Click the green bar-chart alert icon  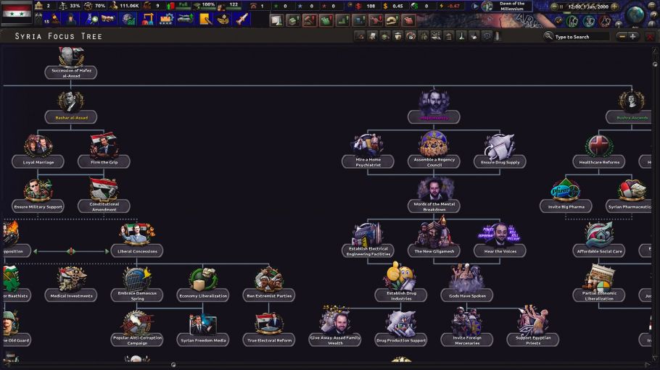click(342, 20)
